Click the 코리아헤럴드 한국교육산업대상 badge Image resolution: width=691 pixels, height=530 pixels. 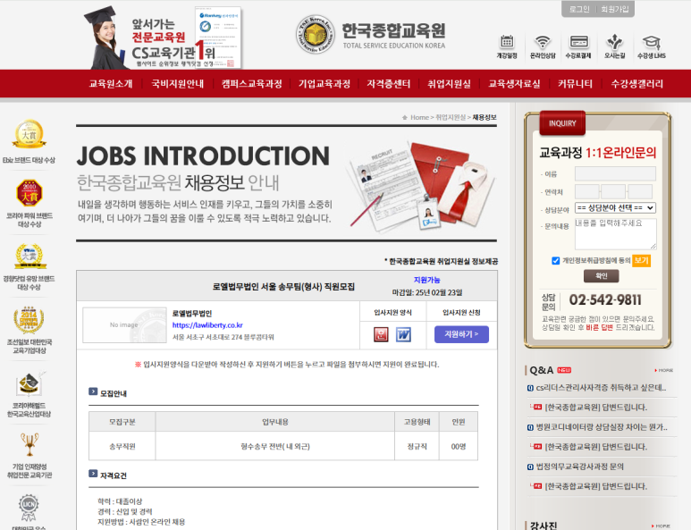[29, 384]
